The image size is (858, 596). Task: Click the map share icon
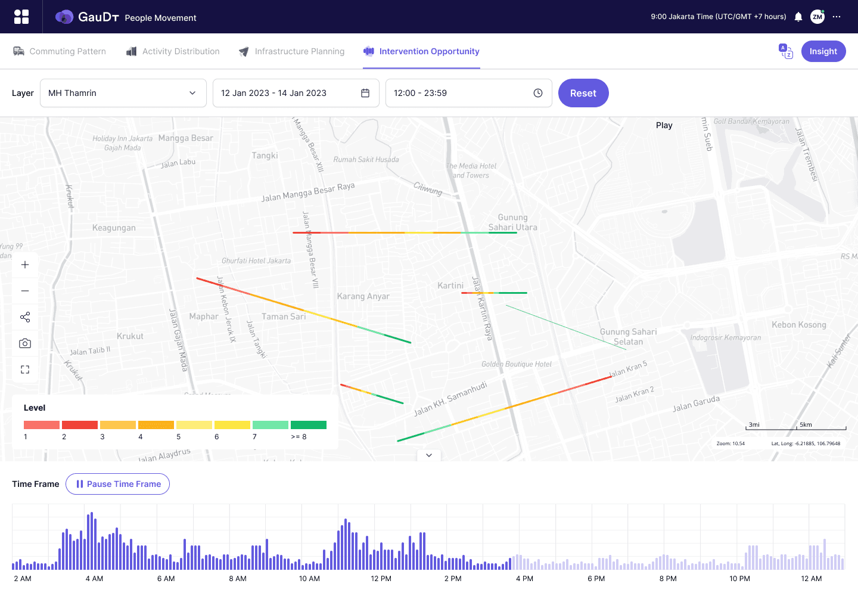click(x=25, y=317)
